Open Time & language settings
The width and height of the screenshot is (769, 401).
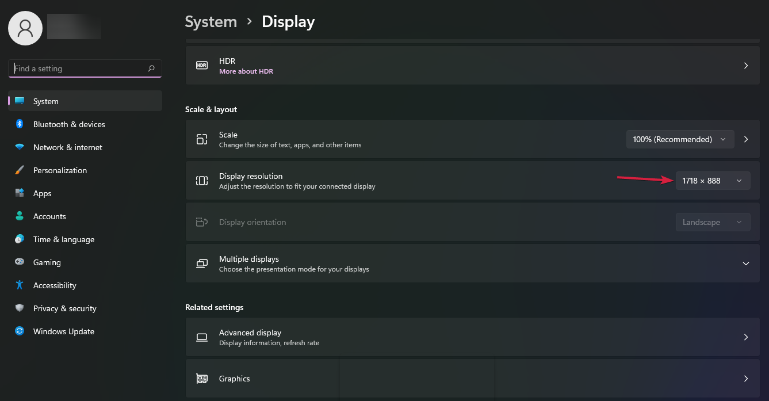[x=63, y=239]
